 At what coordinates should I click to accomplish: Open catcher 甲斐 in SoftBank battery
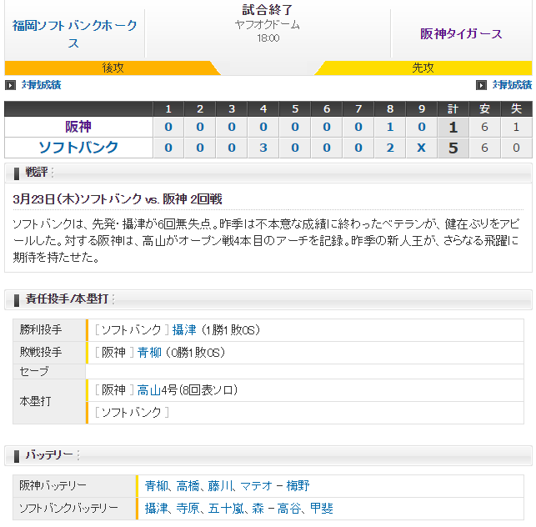point(321,508)
